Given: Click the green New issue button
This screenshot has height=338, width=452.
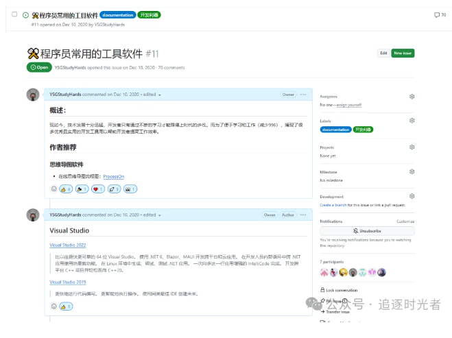Looking at the screenshot, I should pos(403,53).
